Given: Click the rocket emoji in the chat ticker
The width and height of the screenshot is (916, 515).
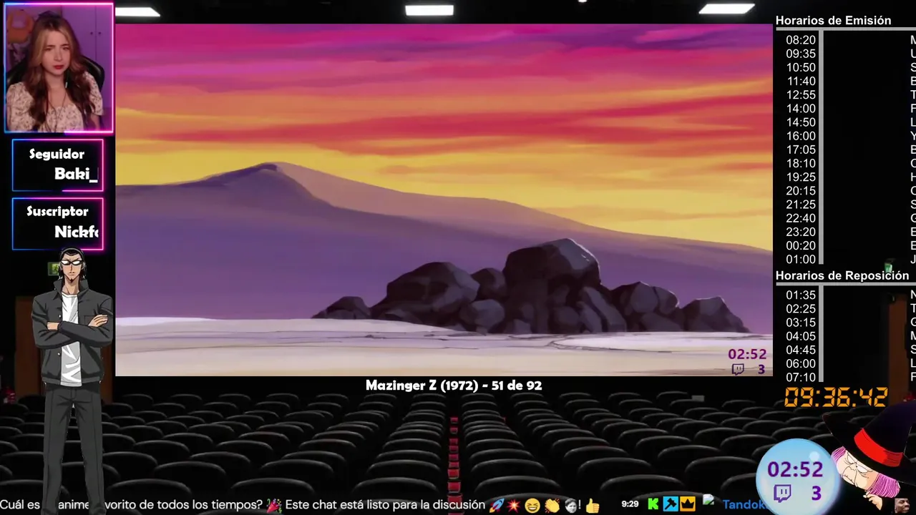Looking at the screenshot, I should tap(497, 505).
